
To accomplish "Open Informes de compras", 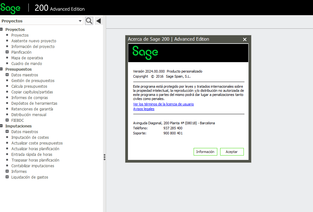I will [30, 98].
